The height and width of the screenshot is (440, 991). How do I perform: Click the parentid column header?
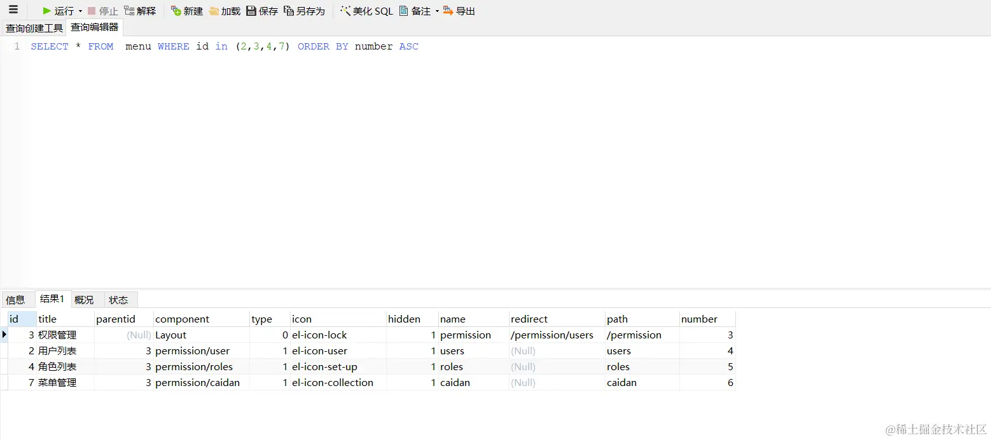coord(124,319)
